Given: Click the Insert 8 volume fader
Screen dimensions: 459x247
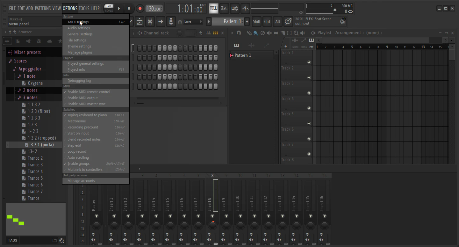Looking at the screenshot, I should 216,243.
